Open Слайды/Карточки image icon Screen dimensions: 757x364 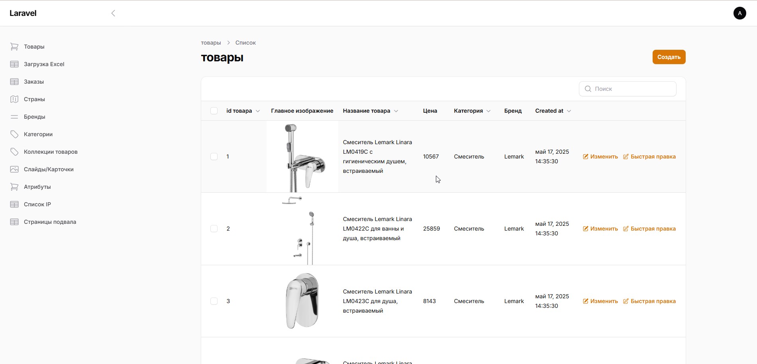click(14, 169)
